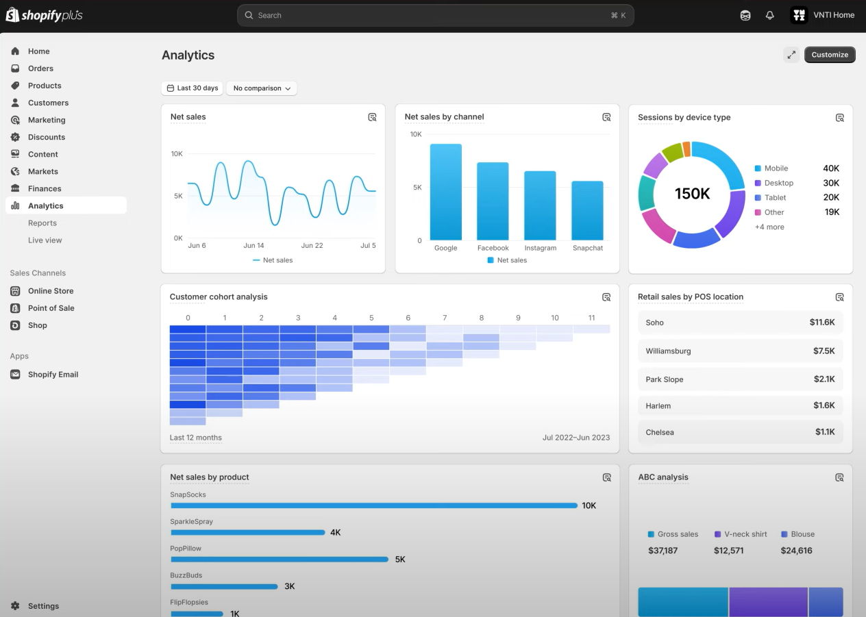Select the Williamsburg location row
This screenshot has height=617, width=866.
tap(741, 351)
